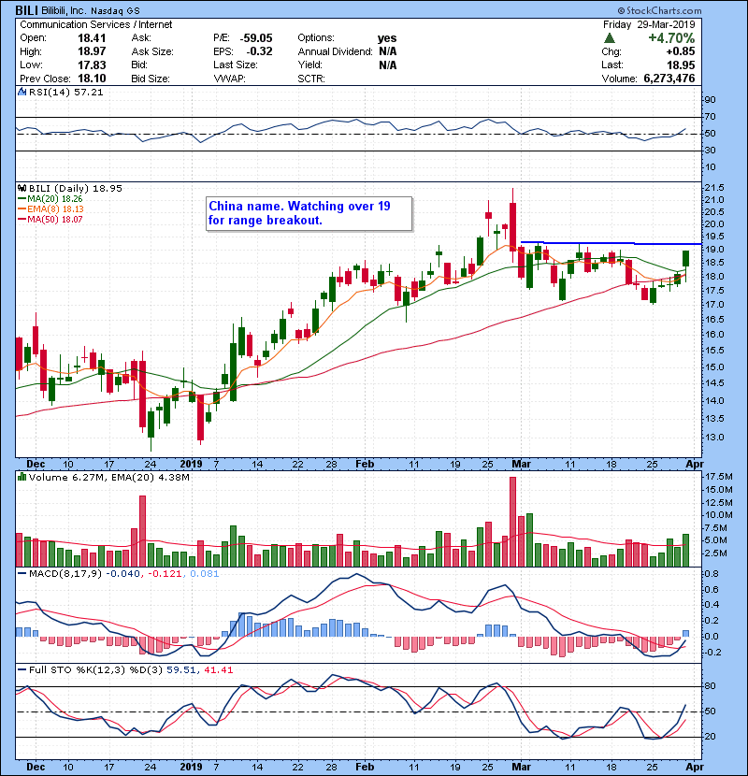Click the High value 18.97
The height and width of the screenshot is (776, 748).
point(92,51)
